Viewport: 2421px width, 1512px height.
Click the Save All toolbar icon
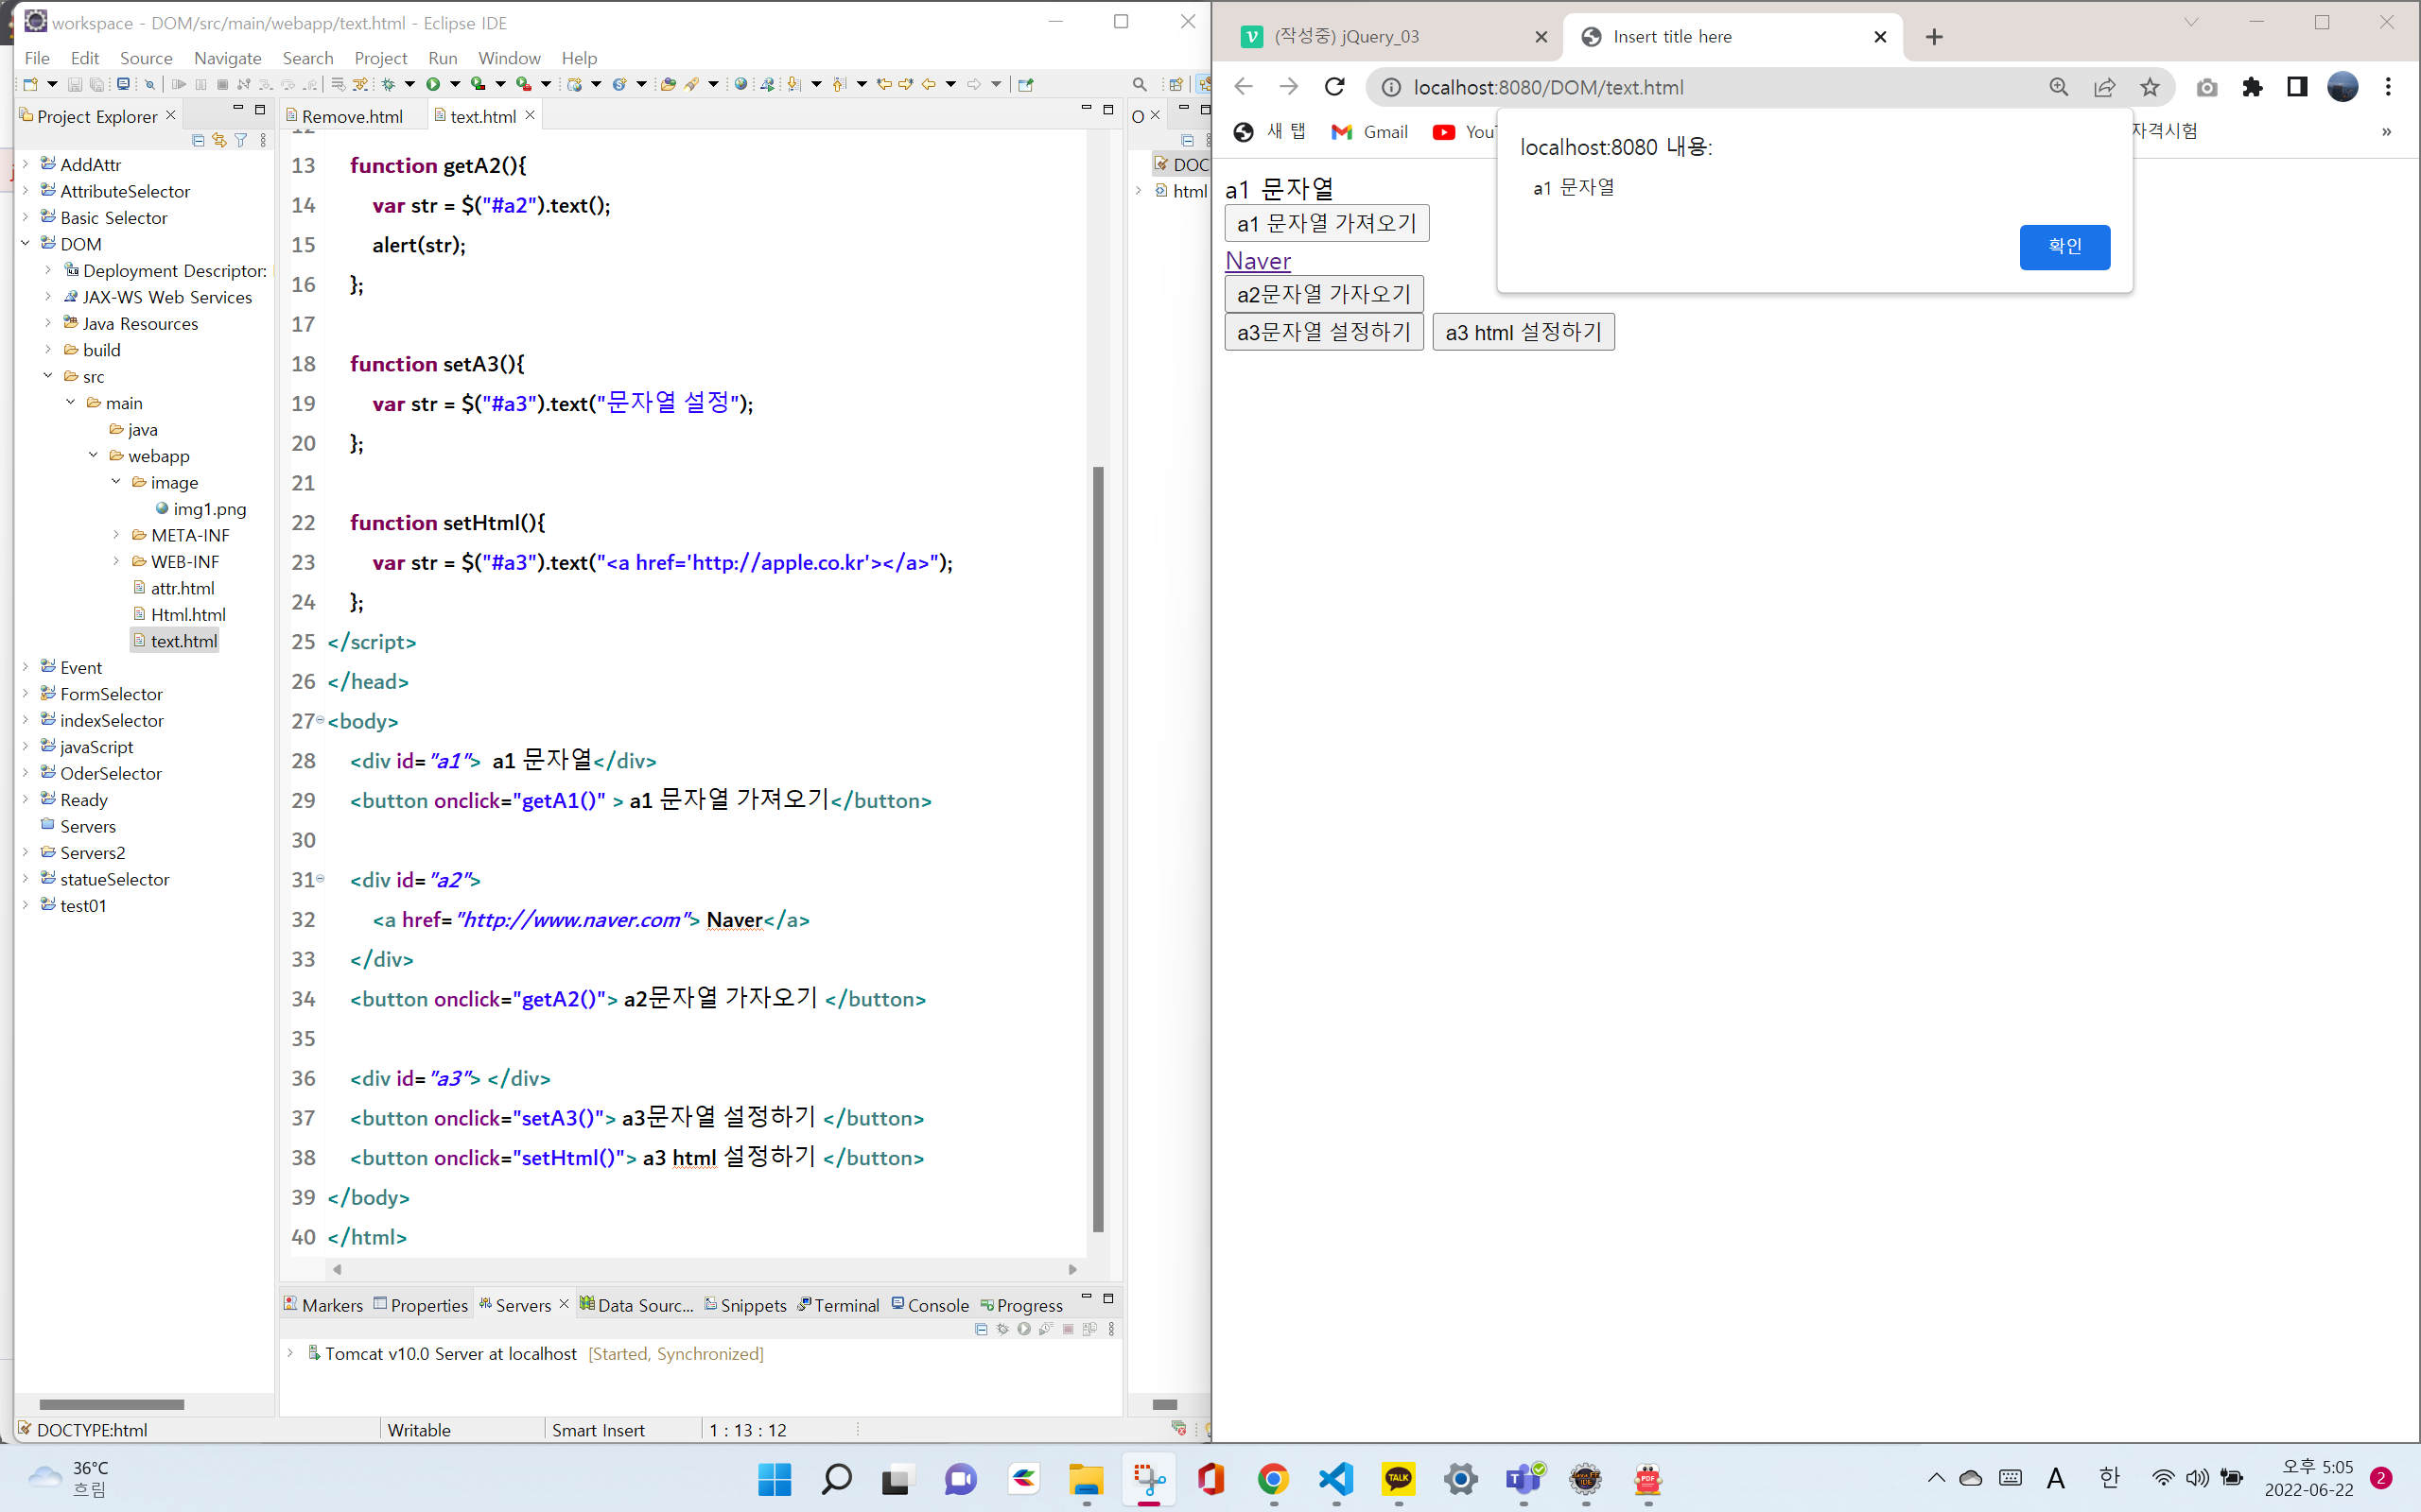click(96, 85)
